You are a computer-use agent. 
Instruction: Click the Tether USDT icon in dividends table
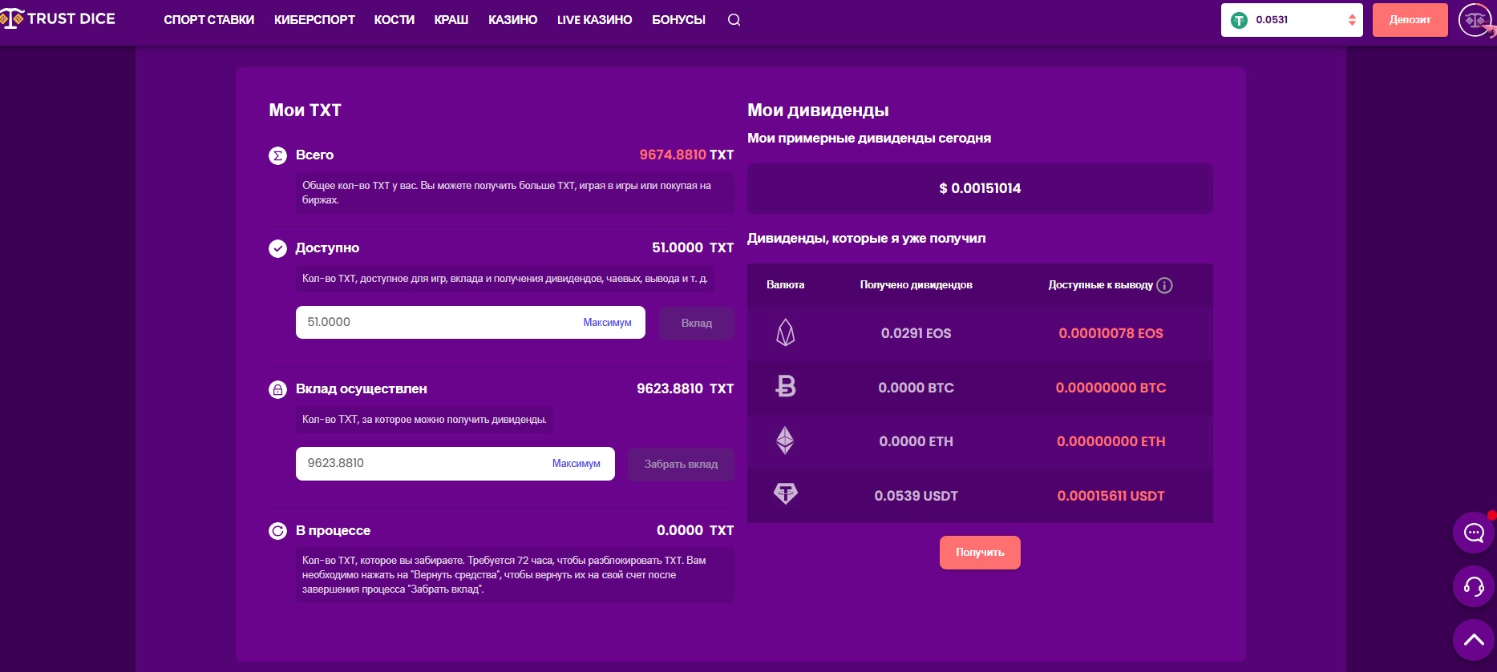point(785,494)
